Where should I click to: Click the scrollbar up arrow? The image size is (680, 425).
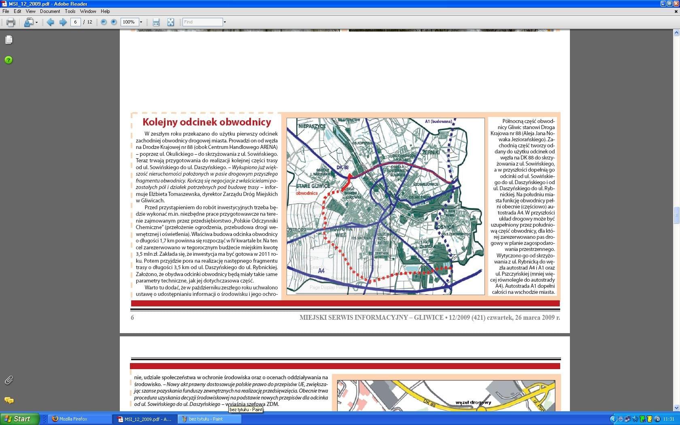click(x=676, y=33)
